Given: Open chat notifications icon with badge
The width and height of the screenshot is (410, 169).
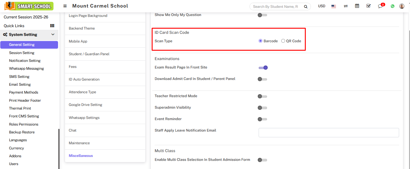Looking at the screenshot, I should (380, 6).
